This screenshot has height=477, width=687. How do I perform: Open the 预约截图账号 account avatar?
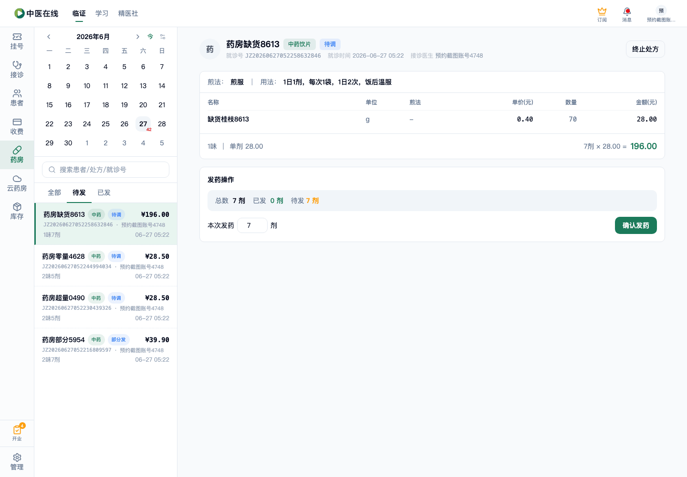pos(661,14)
